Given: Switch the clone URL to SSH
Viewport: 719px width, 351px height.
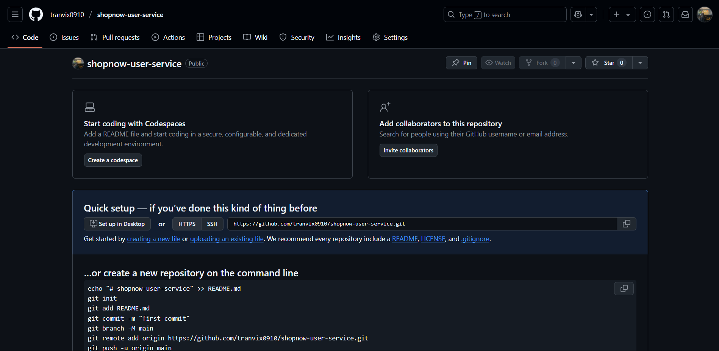Looking at the screenshot, I should [x=212, y=224].
